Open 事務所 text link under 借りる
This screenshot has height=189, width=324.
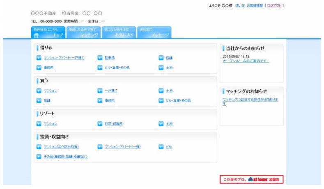point(48,68)
